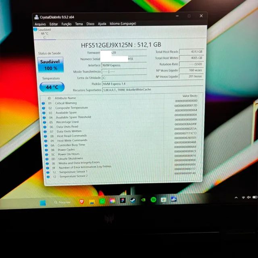258x258 pixels.
Task: Click the Recursos Suportados field
Action: coord(152,89)
